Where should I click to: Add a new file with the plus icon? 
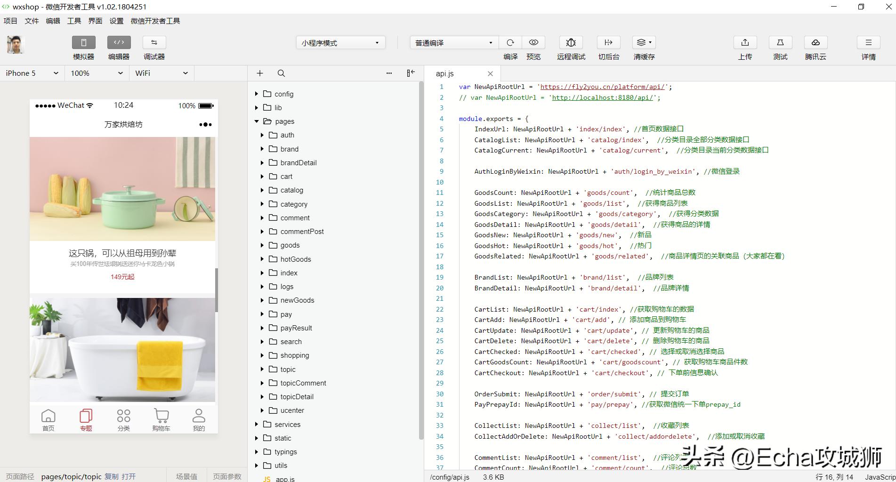pos(260,73)
